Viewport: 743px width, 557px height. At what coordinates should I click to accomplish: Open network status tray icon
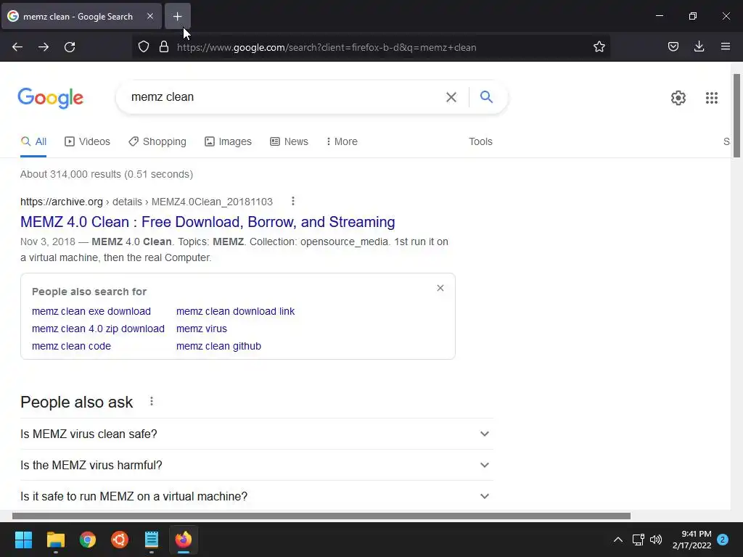[638, 540]
